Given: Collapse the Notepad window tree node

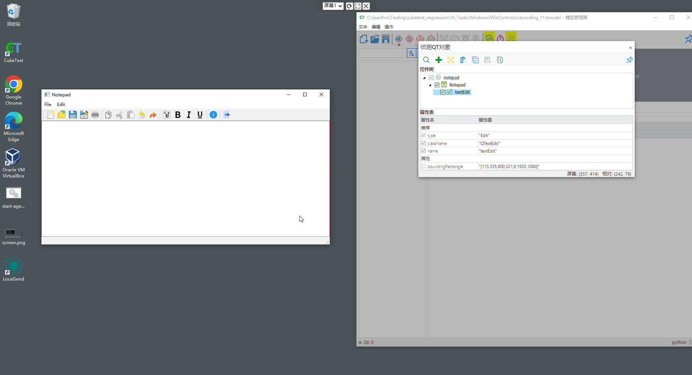Looking at the screenshot, I should [430, 85].
